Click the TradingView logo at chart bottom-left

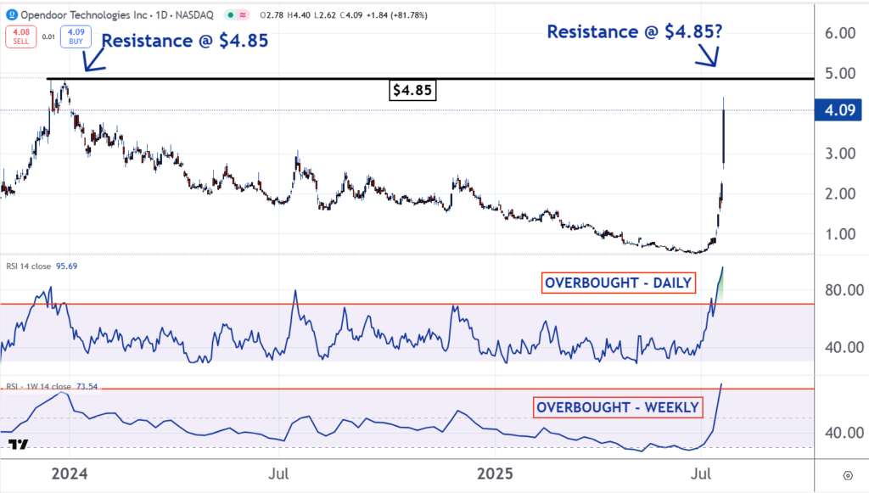[x=18, y=445]
